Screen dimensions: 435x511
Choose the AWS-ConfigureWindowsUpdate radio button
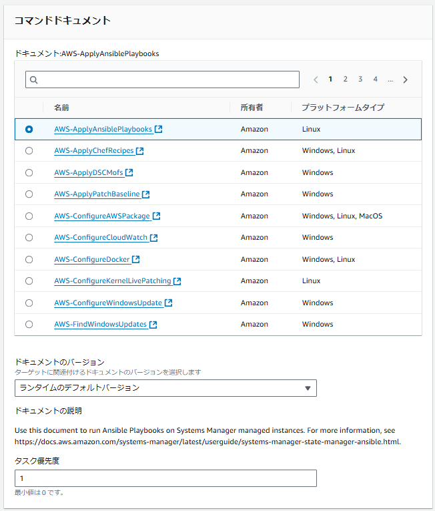[29, 303]
